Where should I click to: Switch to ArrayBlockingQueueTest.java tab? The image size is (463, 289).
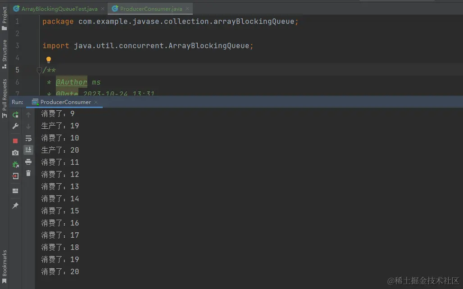click(59, 9)
